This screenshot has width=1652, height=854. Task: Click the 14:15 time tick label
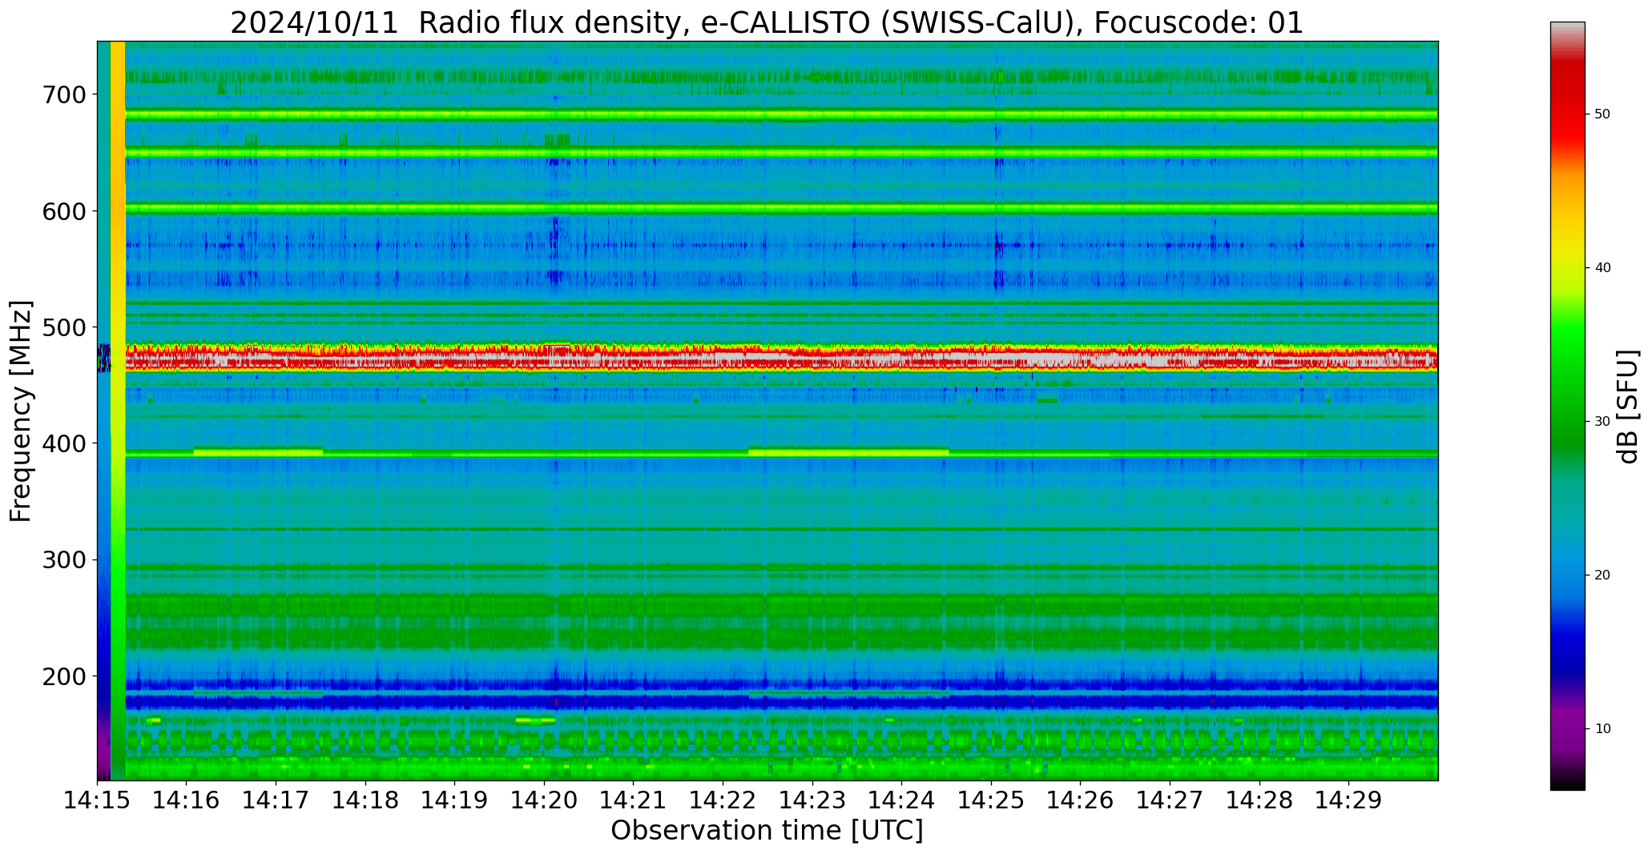98,800
